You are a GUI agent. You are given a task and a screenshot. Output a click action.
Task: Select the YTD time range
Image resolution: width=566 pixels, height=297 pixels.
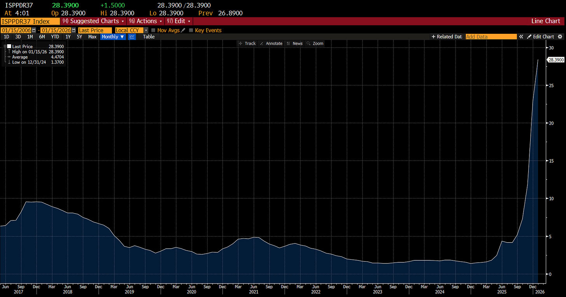55,37
